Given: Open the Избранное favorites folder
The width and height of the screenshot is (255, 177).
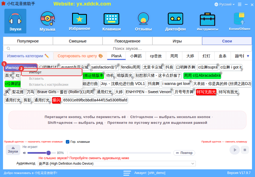Looking at the screenshot, I should [x=80, y=21].
